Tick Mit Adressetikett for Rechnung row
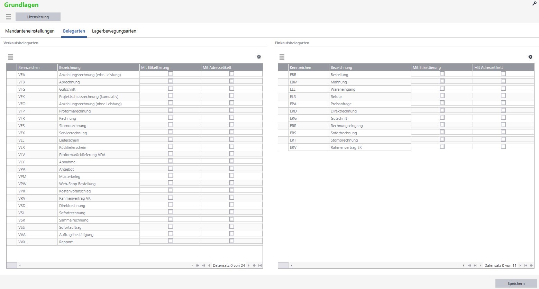This screenshot has height=289, width=539. point(232,117)
